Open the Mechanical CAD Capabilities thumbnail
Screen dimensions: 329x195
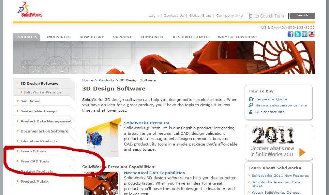point(101,183)
